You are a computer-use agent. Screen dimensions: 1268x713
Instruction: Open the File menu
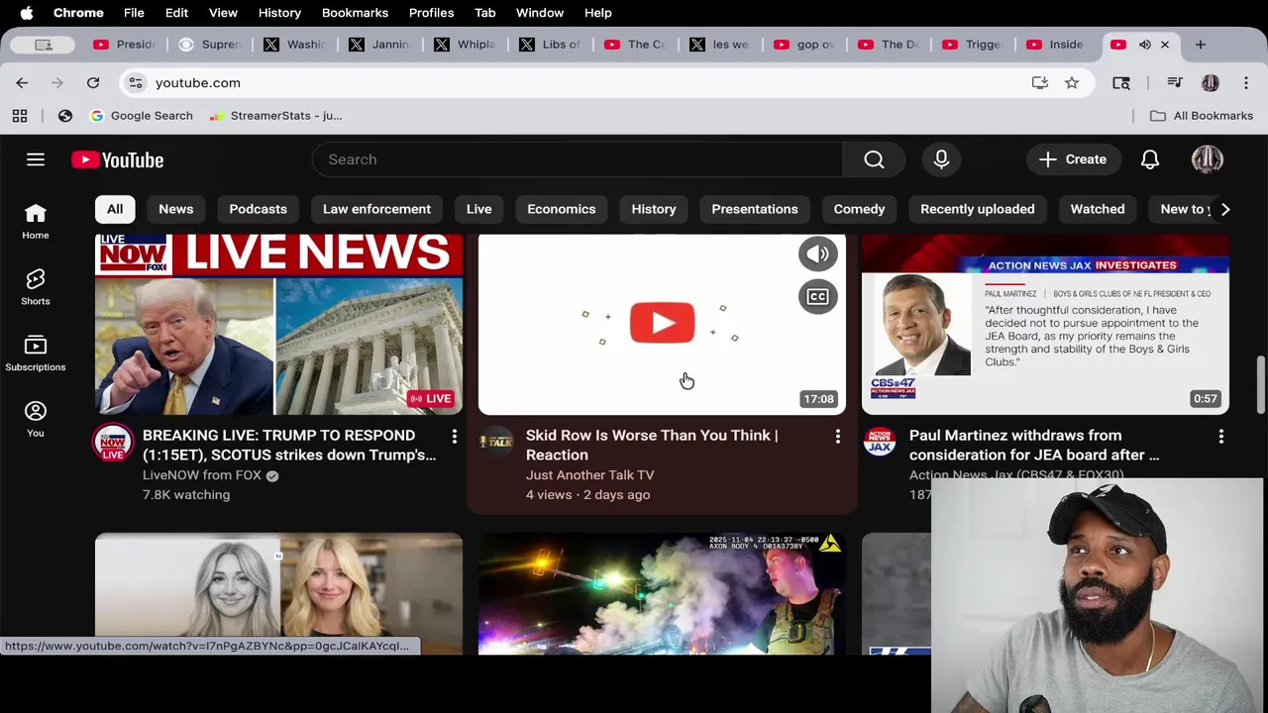pos(134,13)
